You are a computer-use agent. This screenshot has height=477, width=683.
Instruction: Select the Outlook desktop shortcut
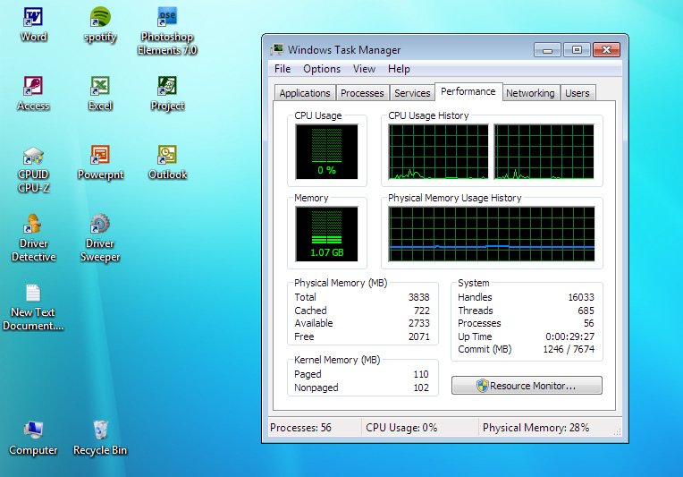point(167,162)
